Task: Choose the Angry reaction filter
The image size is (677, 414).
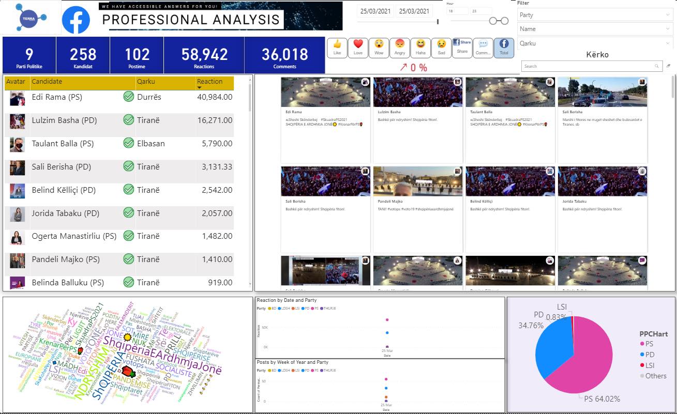Action: pos(400,48)
